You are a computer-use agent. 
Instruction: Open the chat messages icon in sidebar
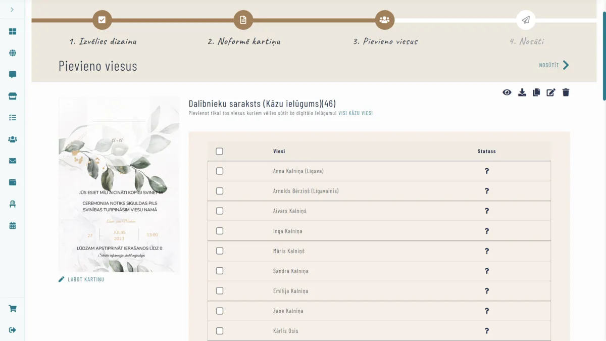click(x=12, y=74)
